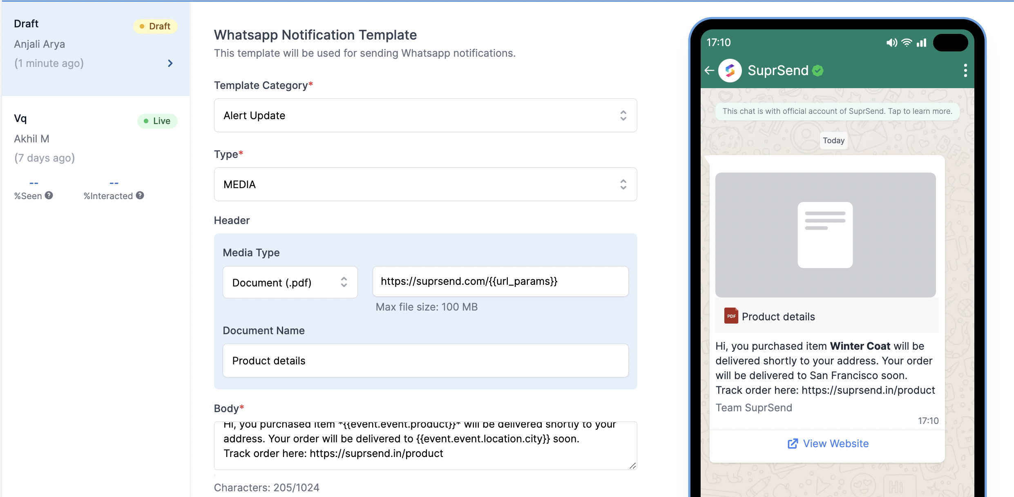Click the %Interacted help question icon
Image resolution: width=1014 pixels, height=497 pixels.
[140, 195]
